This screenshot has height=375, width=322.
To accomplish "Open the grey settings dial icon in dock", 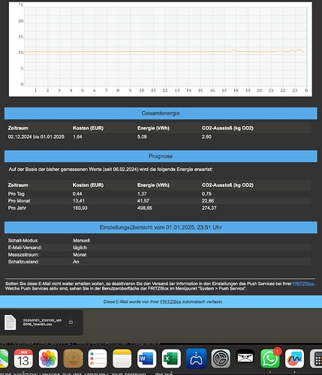I will (x=221, y=358).
